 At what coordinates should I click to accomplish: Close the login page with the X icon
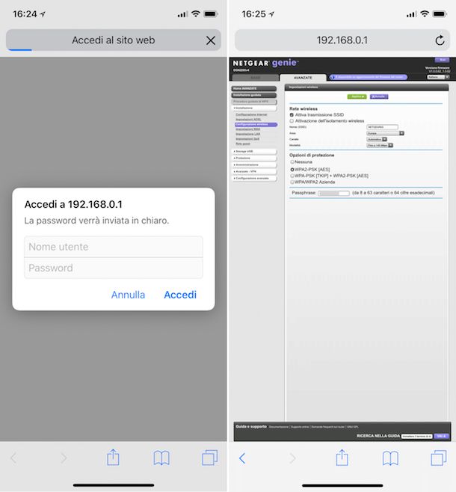click(211, 40)
